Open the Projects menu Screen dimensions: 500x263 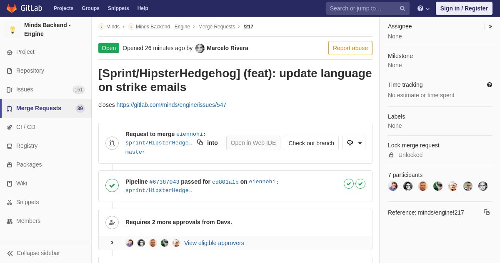[63, 8]
